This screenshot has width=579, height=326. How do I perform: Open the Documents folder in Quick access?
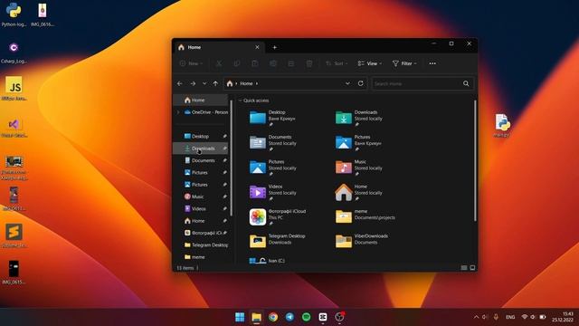(273, 143)
